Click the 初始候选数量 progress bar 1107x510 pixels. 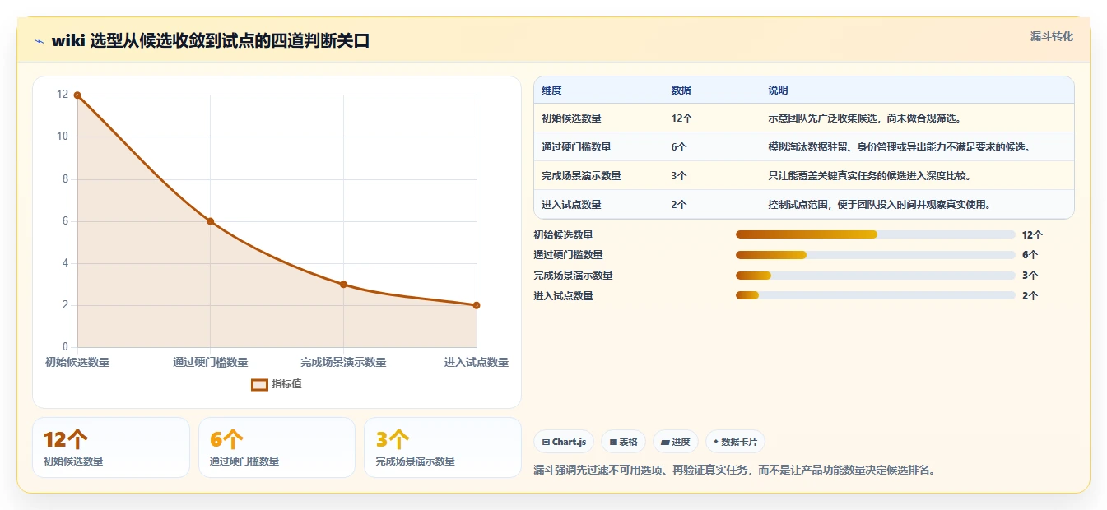click(x=875, y=234)
